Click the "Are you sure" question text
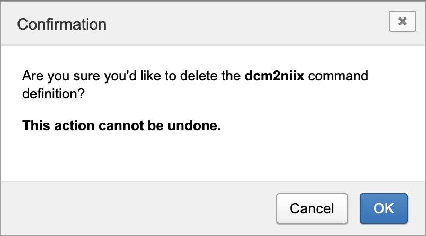 (x=132, y=76)
